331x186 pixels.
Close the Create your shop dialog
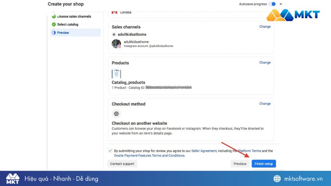tap(281, 4)
